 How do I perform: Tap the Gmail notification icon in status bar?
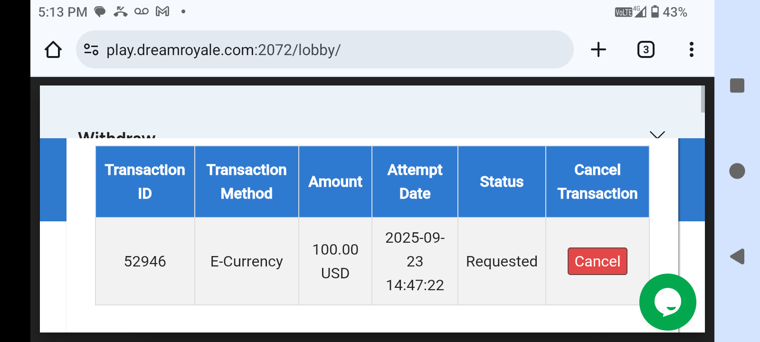(162, 11)
